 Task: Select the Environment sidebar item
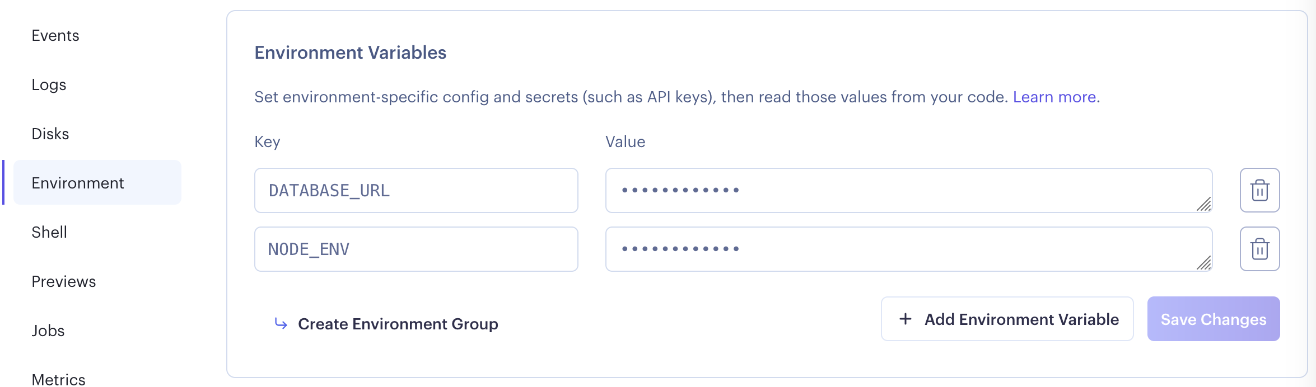click(78, 183)
